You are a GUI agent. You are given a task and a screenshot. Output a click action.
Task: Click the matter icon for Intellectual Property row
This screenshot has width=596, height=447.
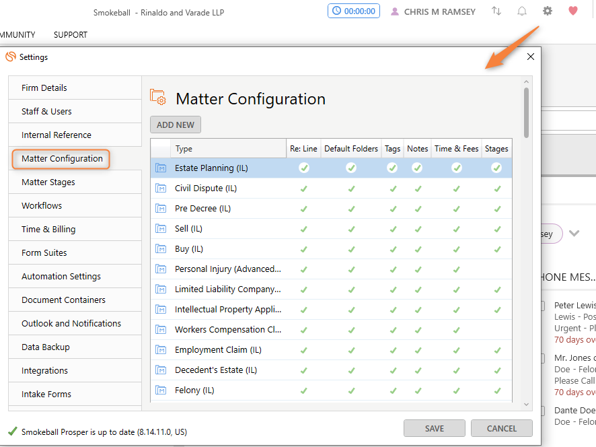click(x=161, y=309)
